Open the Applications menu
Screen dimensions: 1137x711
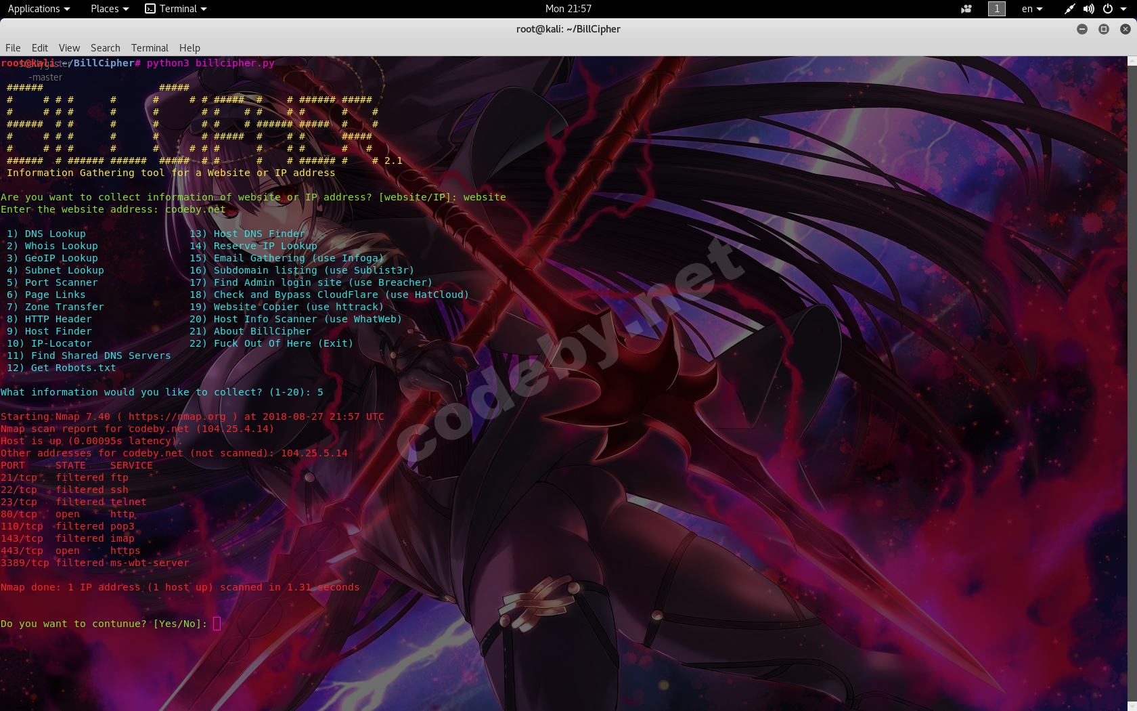pyautogui.click(x=39, y=9)
